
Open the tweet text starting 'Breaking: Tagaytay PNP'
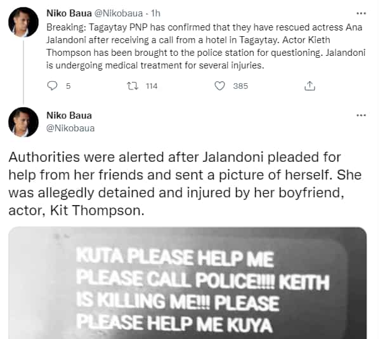[x=206, y=46]
